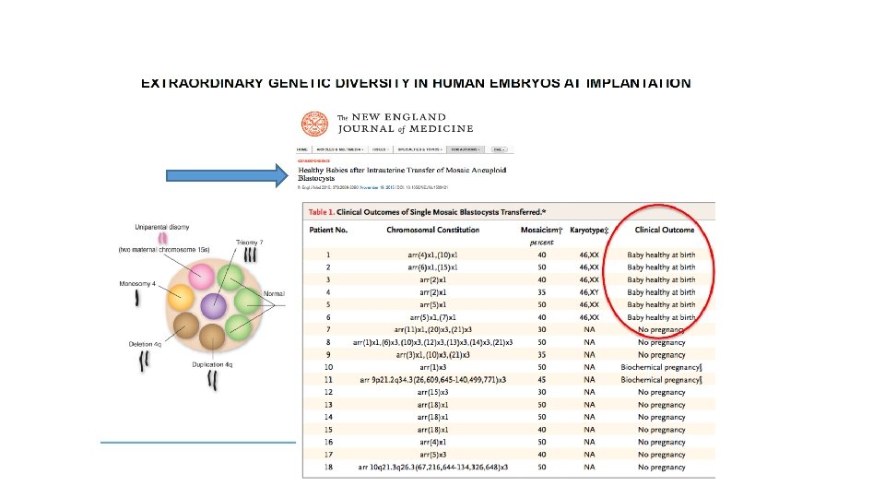Click the 'arr(11)x1,(20)x3,(21)x3' cell for patient 7
Image resolution: width=885 pixels, height=498 pixels.
point(433,330)
